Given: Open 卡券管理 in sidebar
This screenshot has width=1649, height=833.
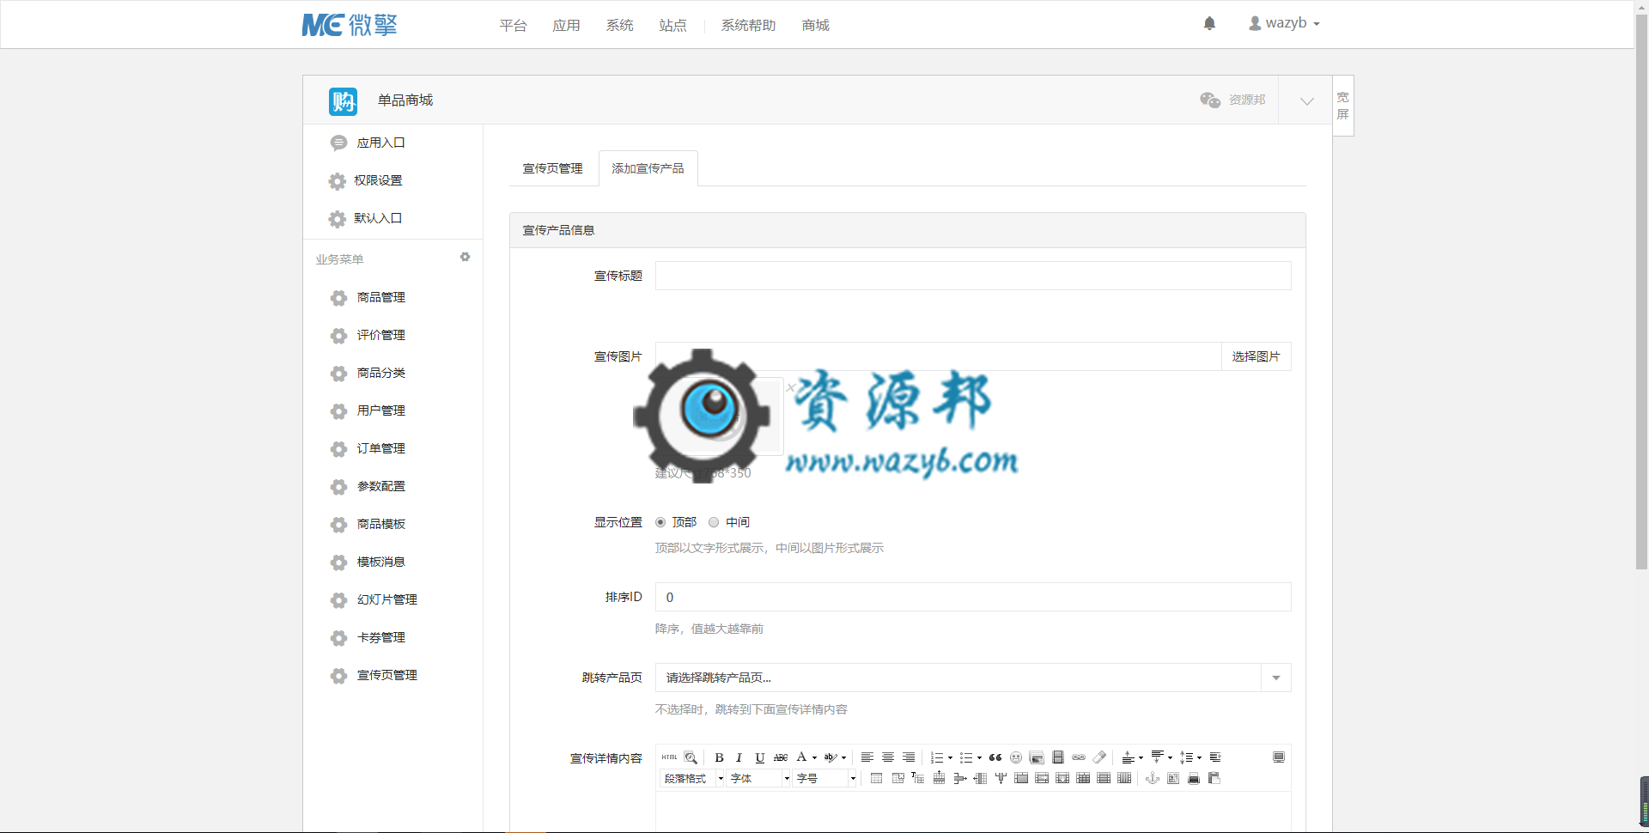Looking at the screenshot, I should coord(380,637).
